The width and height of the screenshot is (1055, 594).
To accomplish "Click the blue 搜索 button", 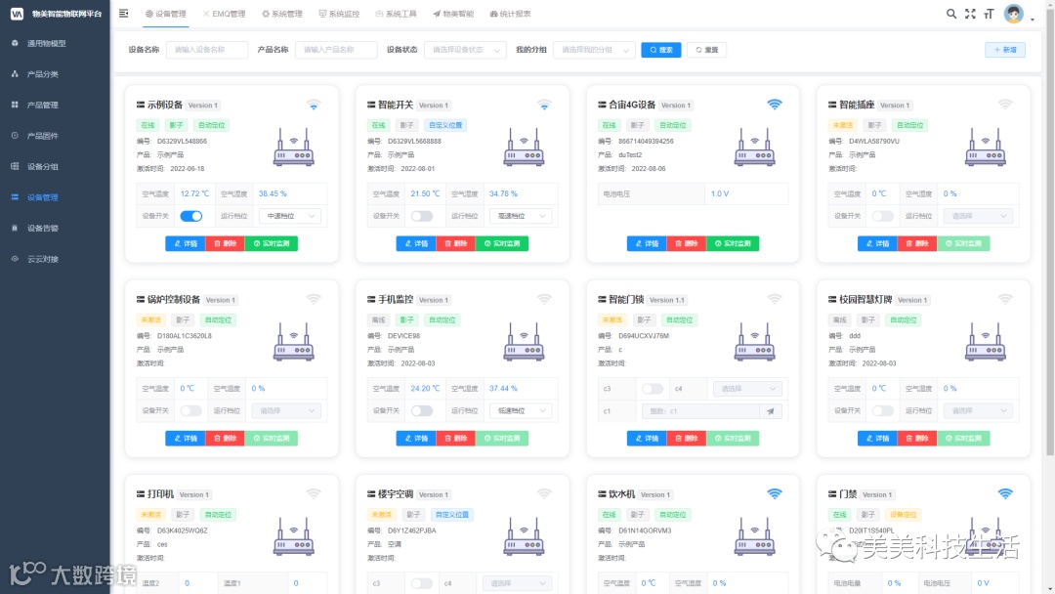I will (x=661, y=50).
